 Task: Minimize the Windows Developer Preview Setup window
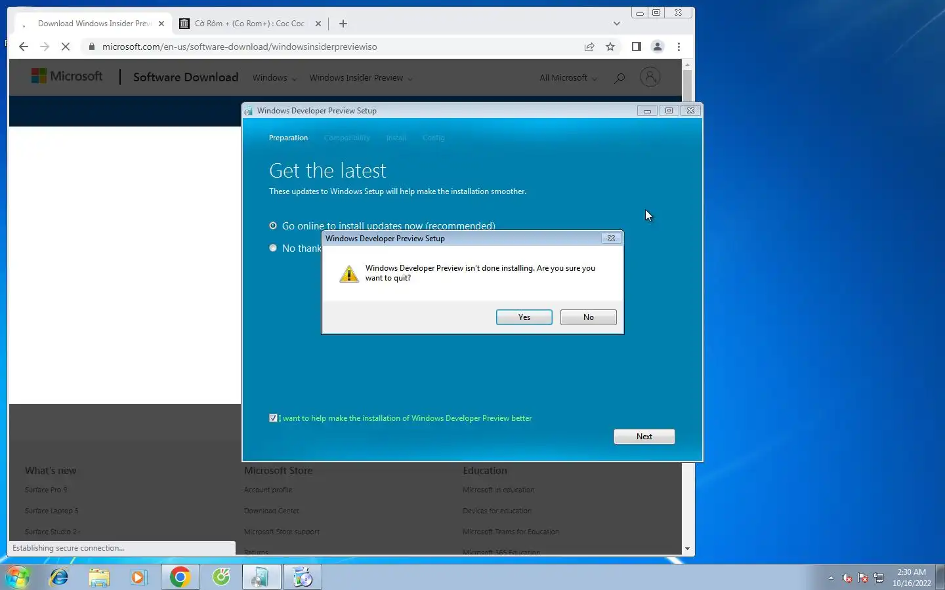click(647, 111)
